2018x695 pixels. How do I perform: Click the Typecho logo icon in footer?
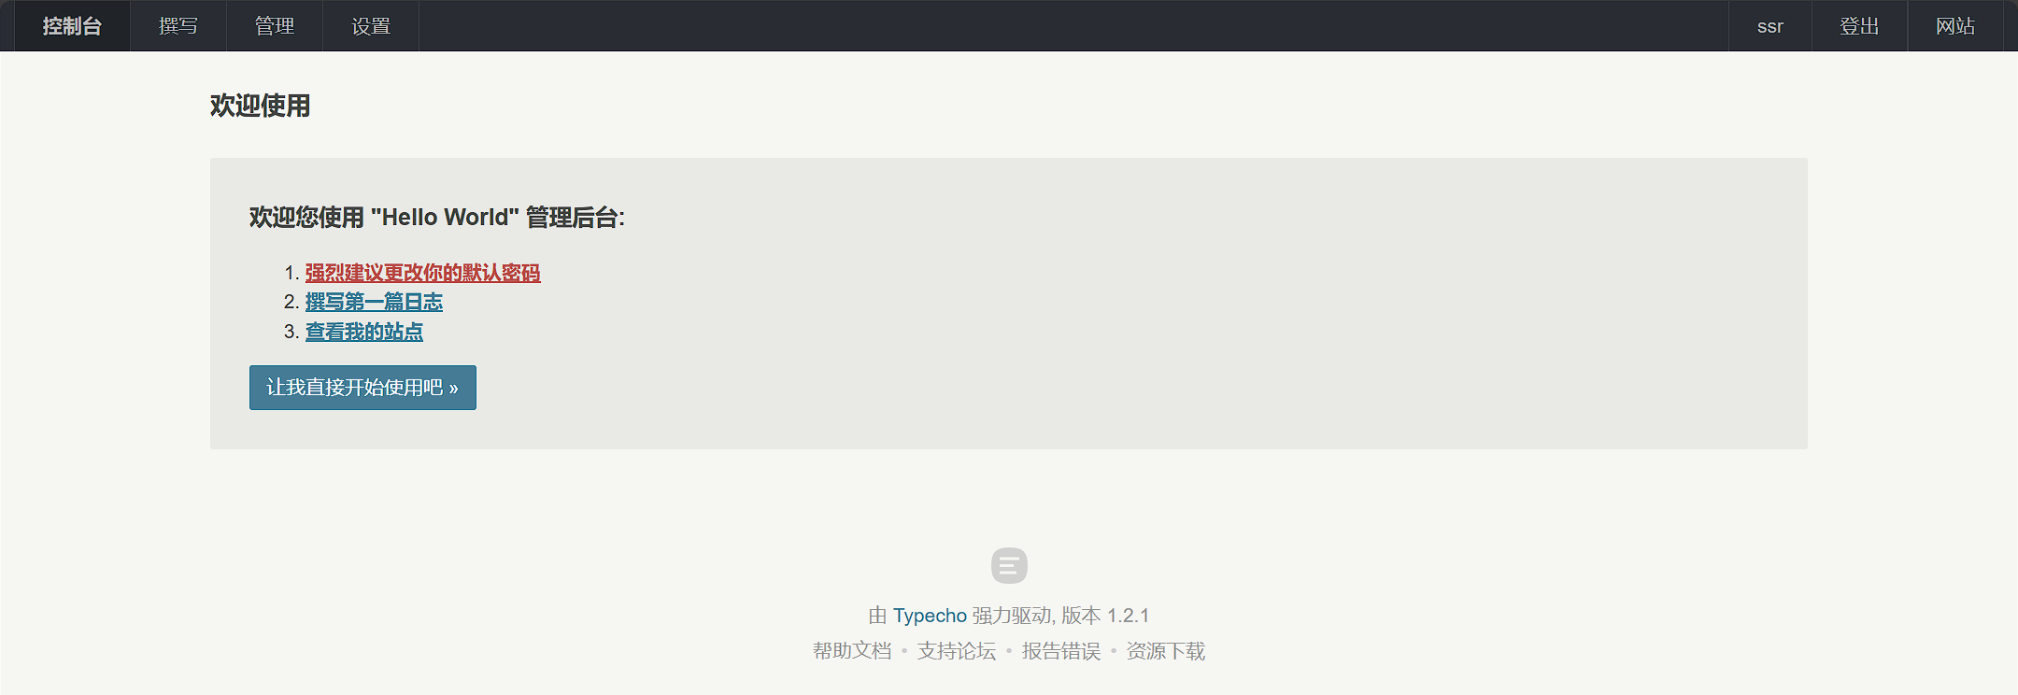coord(1009,566)
